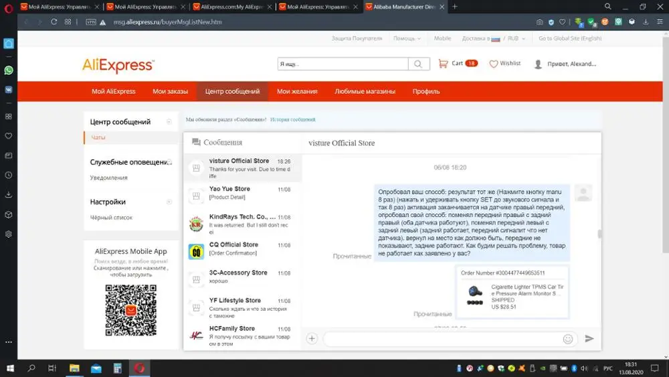Screen dimensions: 669x377
Task: Open the Mobile link in top bar
Action: click(442, 38)
